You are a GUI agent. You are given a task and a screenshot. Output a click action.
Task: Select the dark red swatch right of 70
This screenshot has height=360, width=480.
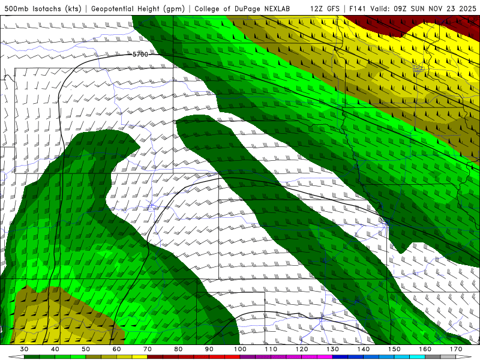tap(155, 357)
